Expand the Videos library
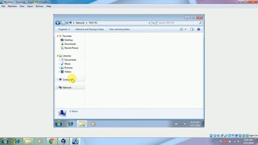Viewport: 258px width, 145px height. (59, 72)
